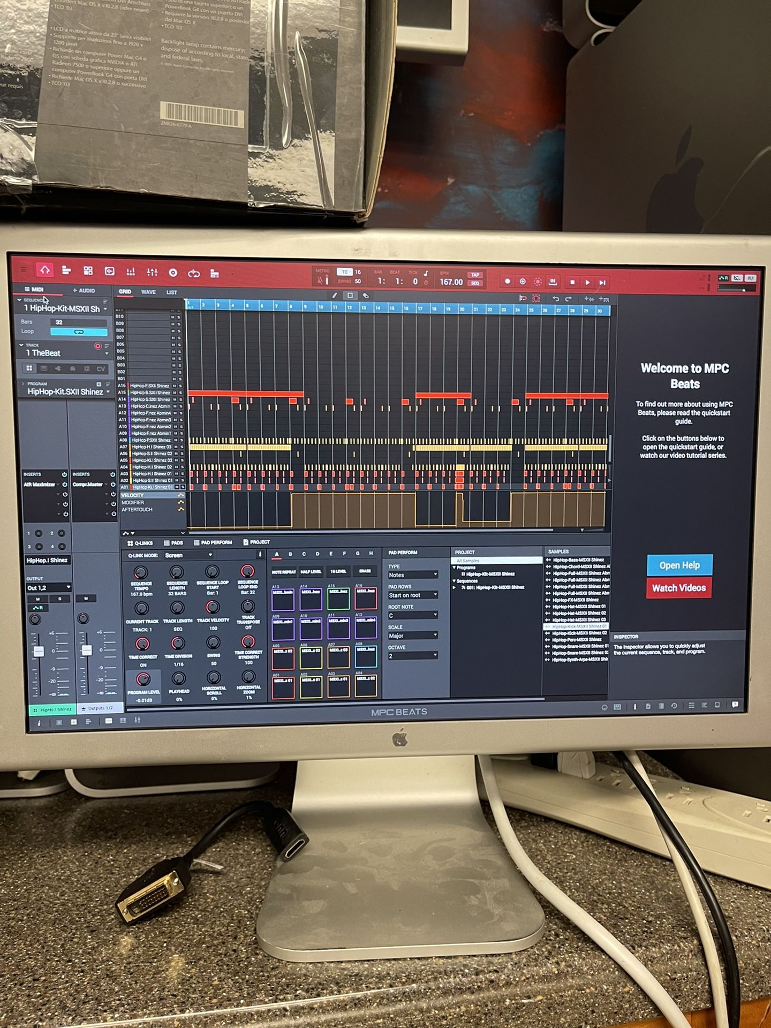Select the marquee Select tool

click(350, 295)
